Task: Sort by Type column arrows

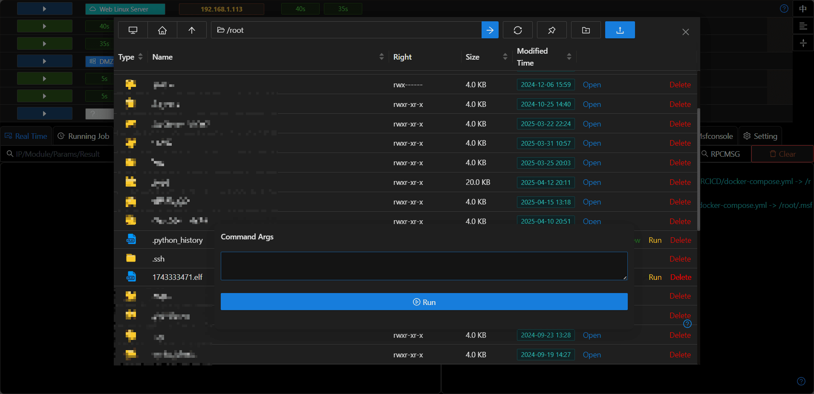Action: click(141, 57)
